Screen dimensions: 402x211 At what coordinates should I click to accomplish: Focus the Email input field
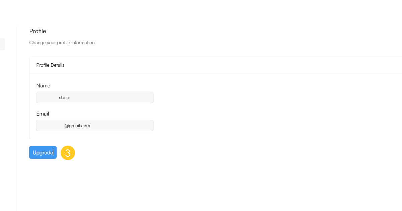tap(95, 126)
